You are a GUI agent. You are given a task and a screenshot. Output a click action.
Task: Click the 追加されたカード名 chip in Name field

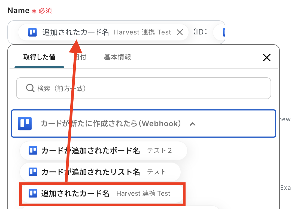pyautogui.click(x=103, y=32)
